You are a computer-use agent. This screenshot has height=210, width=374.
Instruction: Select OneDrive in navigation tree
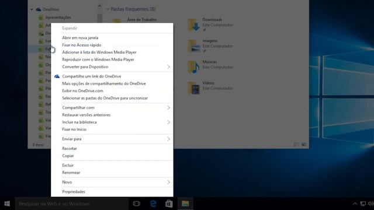pos(51,9)
